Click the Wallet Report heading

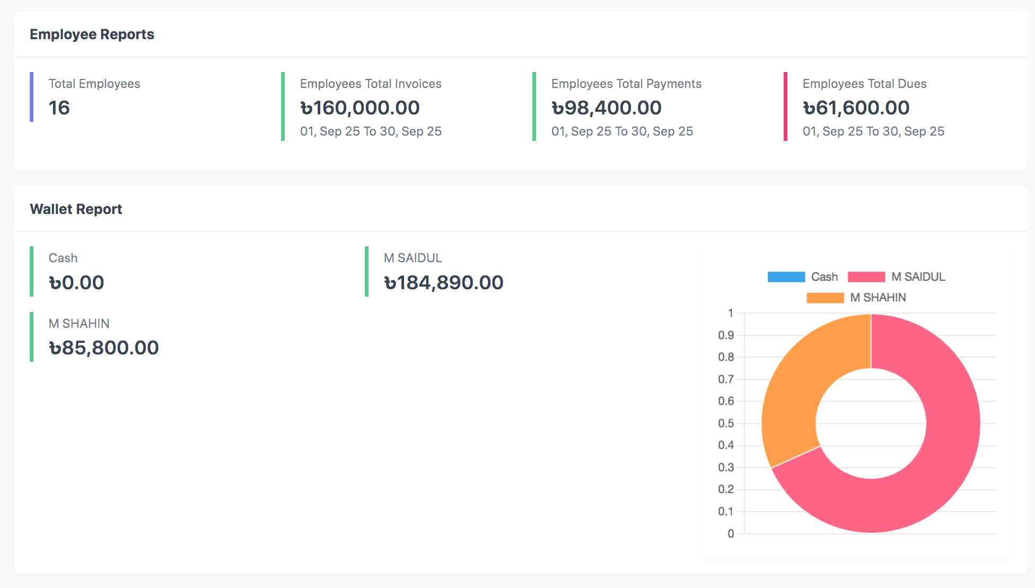[x=76, y=209]
